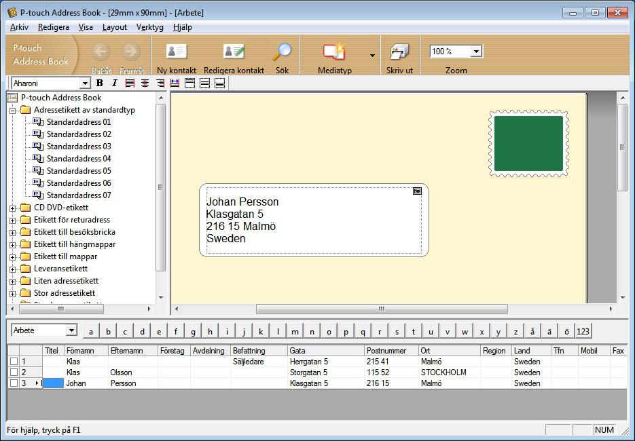Align text to top of label
Image resolution: width=635 pixels, height=441 pixels.
tap(189, 83)
